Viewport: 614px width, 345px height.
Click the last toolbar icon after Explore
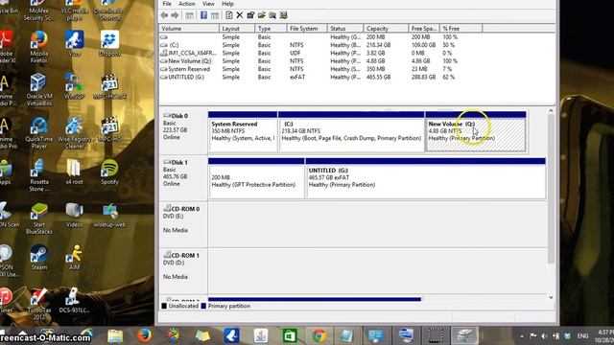(284, 15)
